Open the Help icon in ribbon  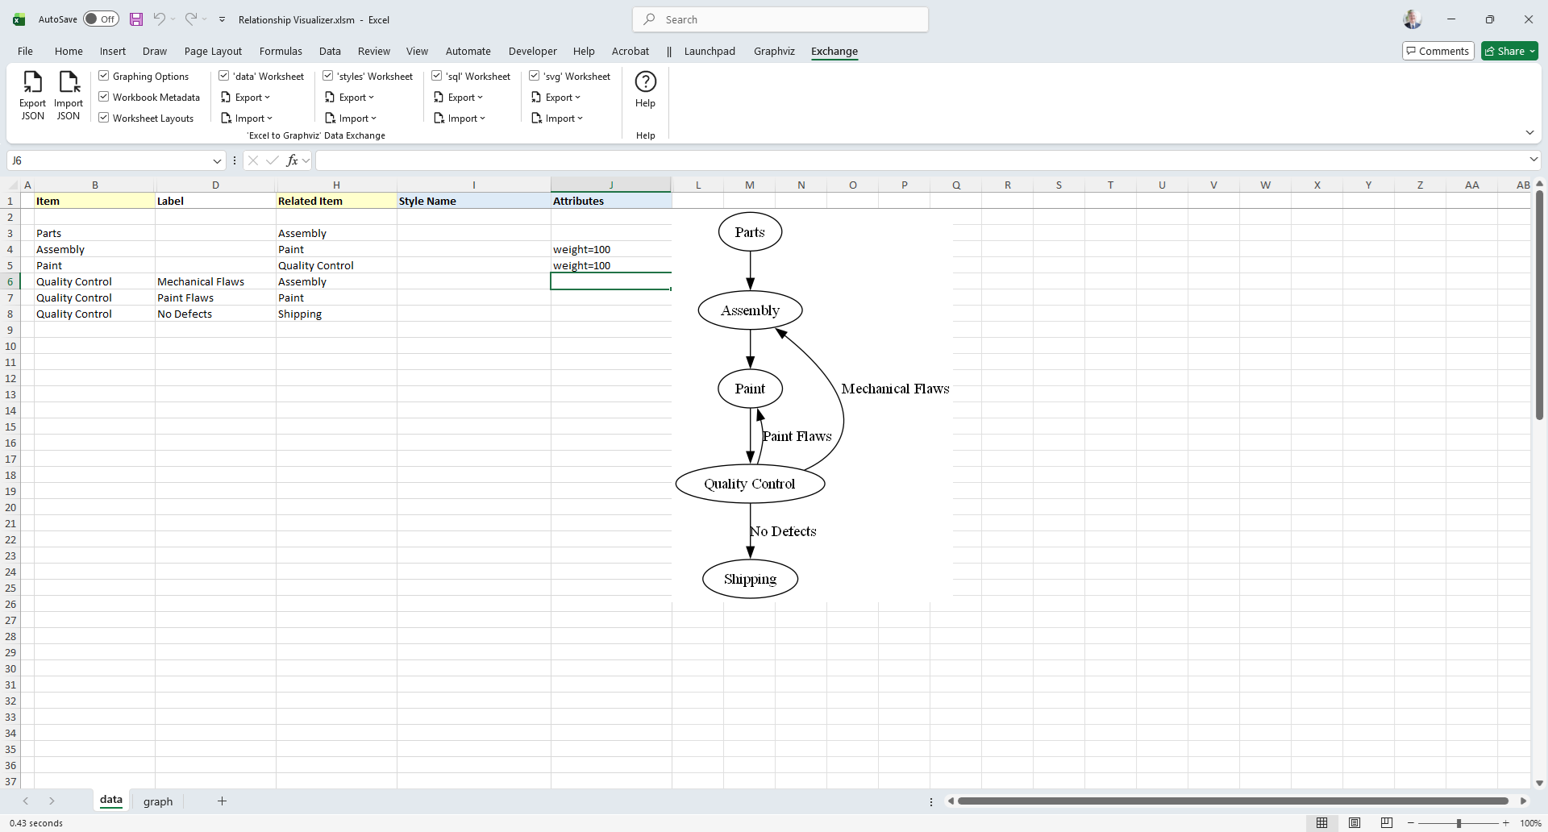pos(645,82)
